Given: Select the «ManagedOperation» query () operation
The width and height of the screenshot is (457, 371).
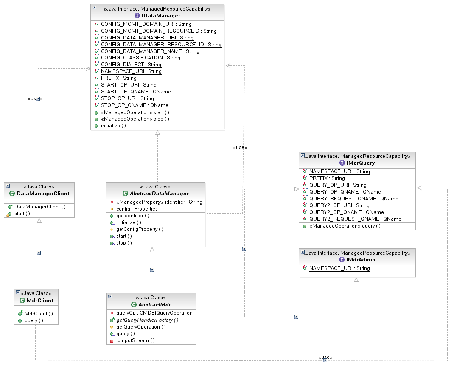Looking at the screenshot, I should 345,226.
